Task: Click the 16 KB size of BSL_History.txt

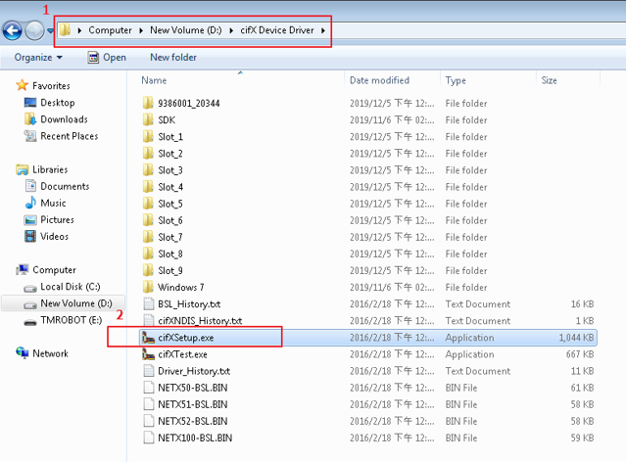Action: (582, 304)
